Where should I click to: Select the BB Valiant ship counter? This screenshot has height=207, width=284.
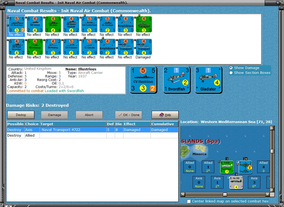[35, 24]
